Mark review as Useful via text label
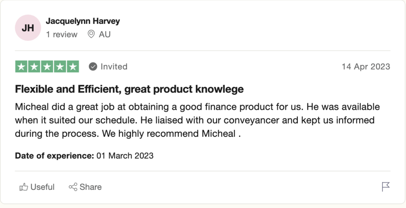Viewport: 406px width, 208px height. click(42, 187)
